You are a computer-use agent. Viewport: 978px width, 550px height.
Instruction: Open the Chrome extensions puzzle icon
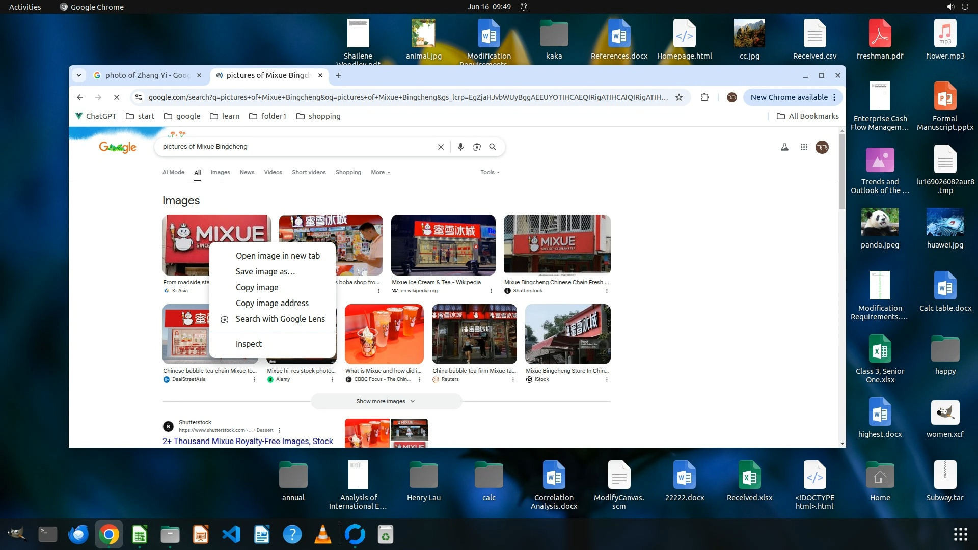point(704,97)
